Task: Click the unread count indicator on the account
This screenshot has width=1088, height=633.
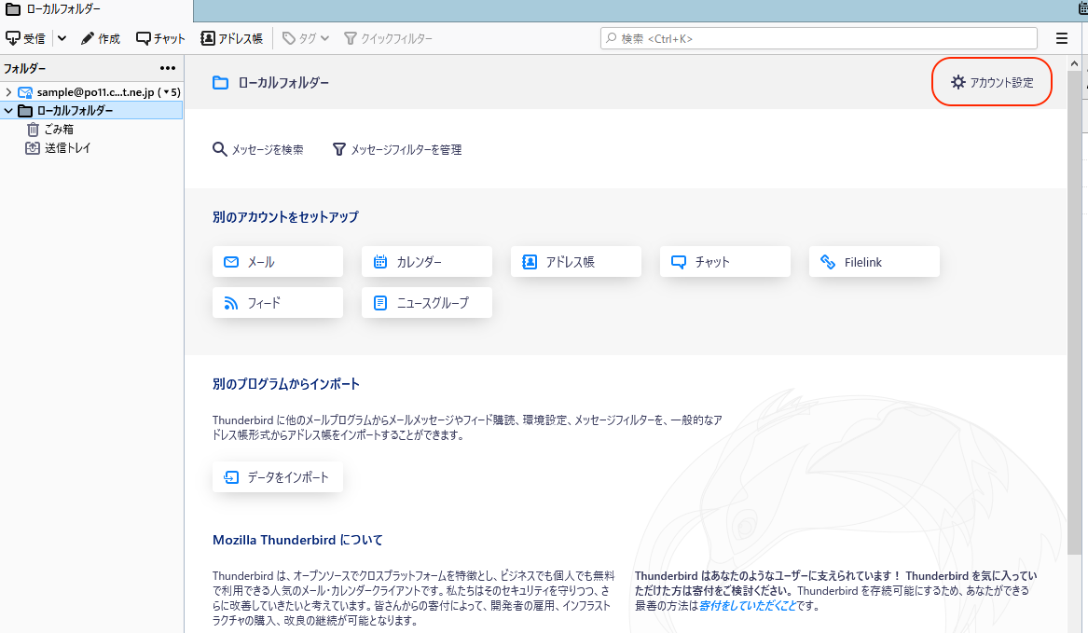Action: point(170,92)
